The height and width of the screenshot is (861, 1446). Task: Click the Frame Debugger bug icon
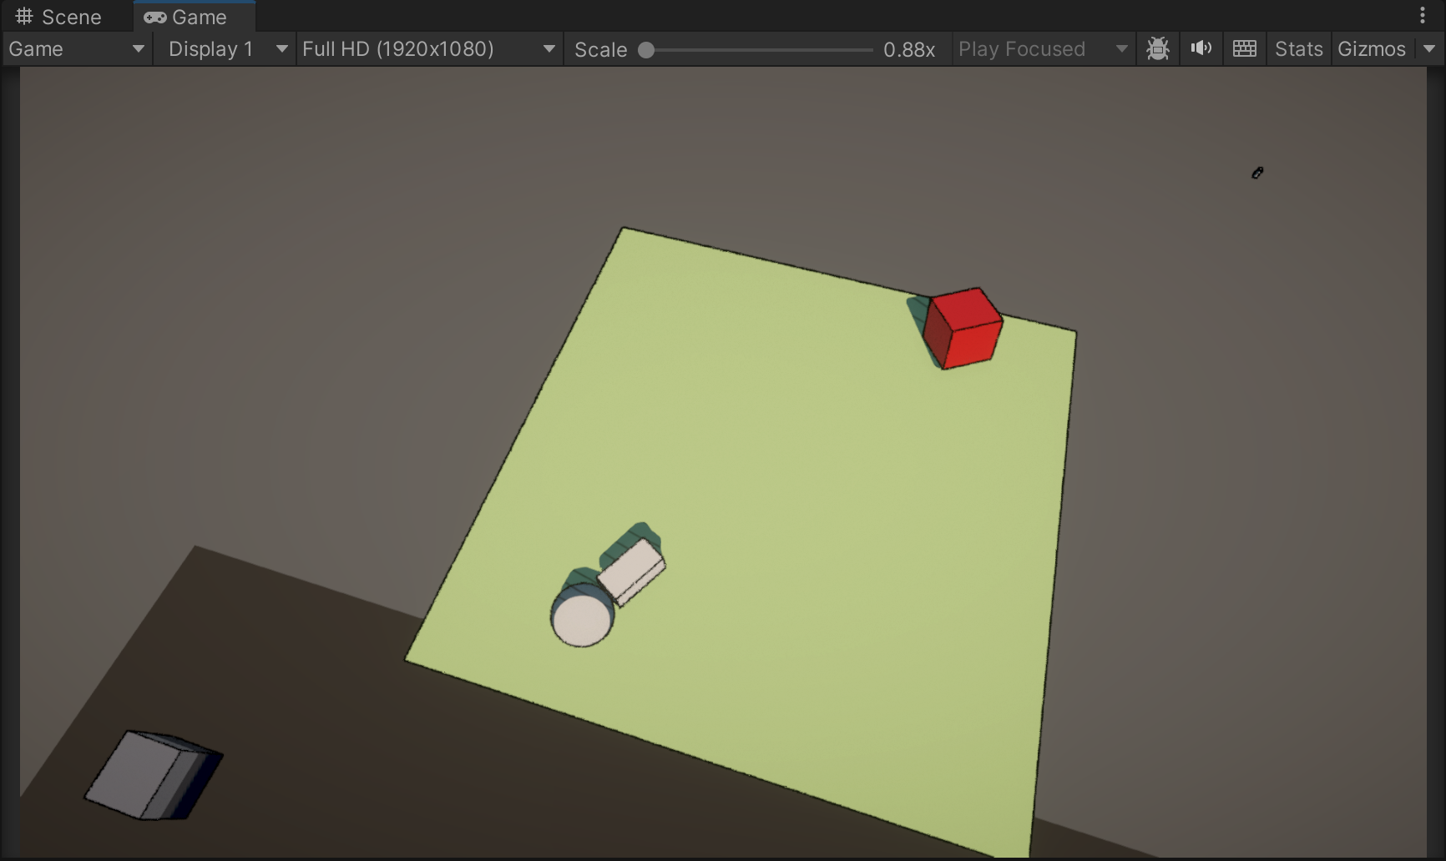pos(1157,49)
